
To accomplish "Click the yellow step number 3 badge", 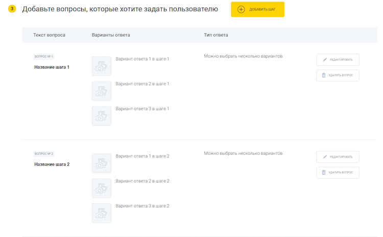I will tap(12, 9).
